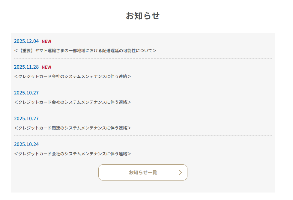The image size is (293, 200).
Task: Click the upper 2025.10.27 date
Action: [26, 93]
